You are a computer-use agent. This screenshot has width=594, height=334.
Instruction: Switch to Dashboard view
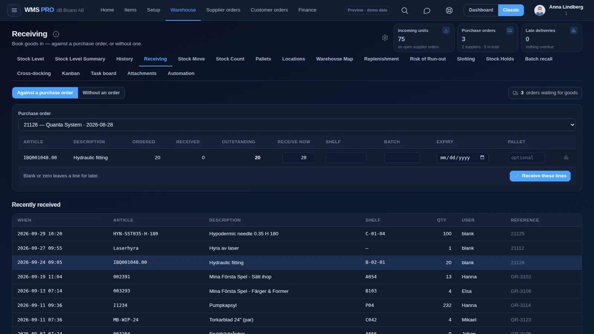click(x=481, y=10)
